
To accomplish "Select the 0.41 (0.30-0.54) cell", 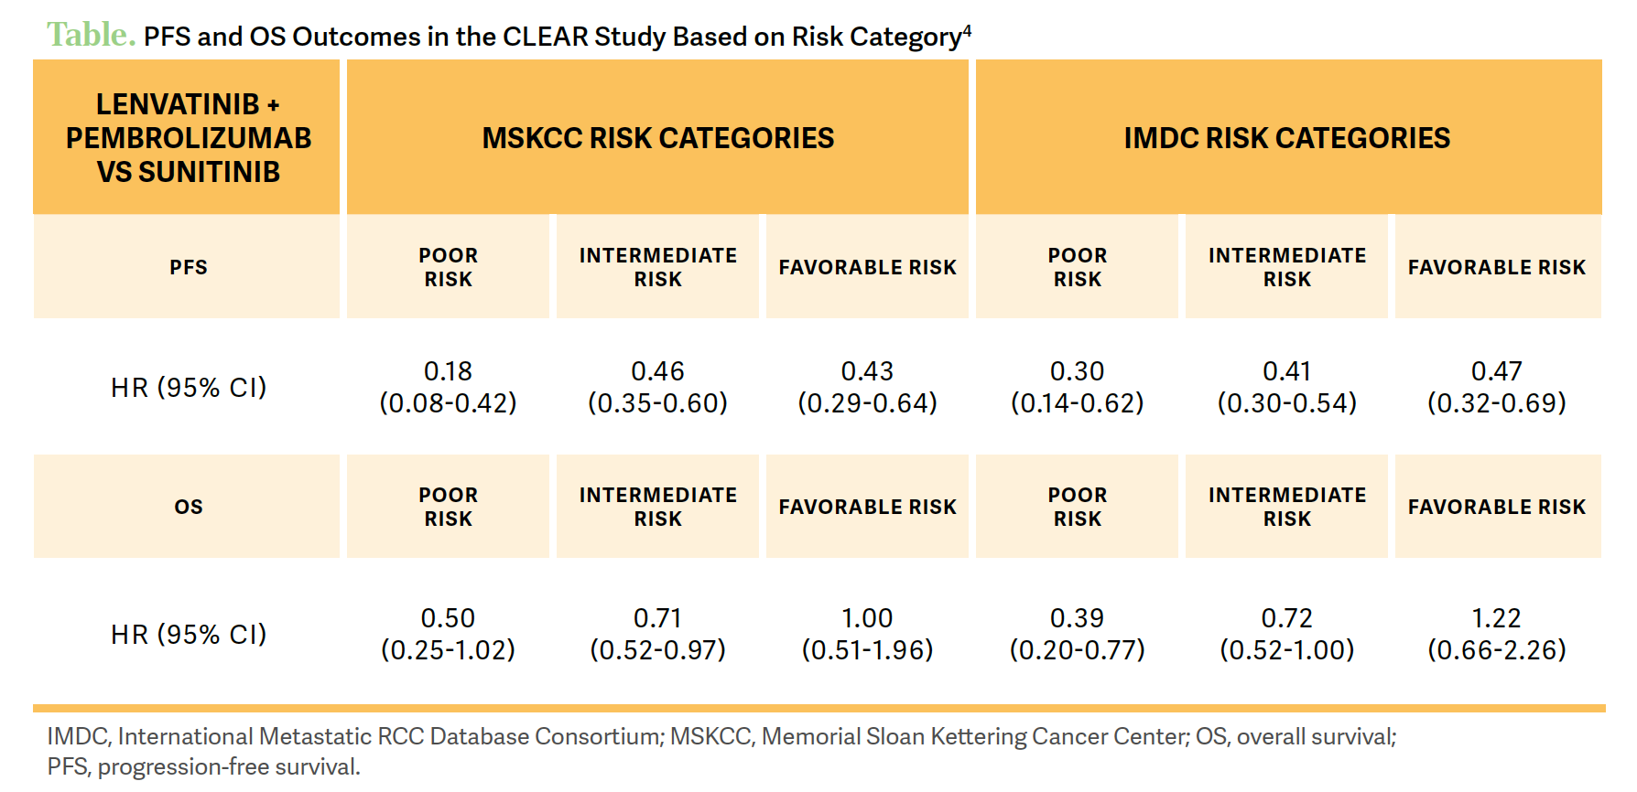I will pyautogui.click(x=1286, y=387).
